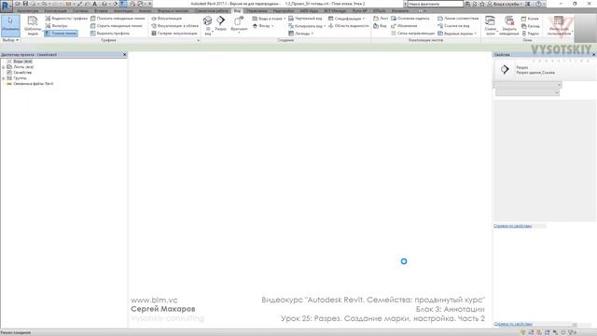Click the Help question mark icon
The image size is (597, 336).
(x=538, y=4)
